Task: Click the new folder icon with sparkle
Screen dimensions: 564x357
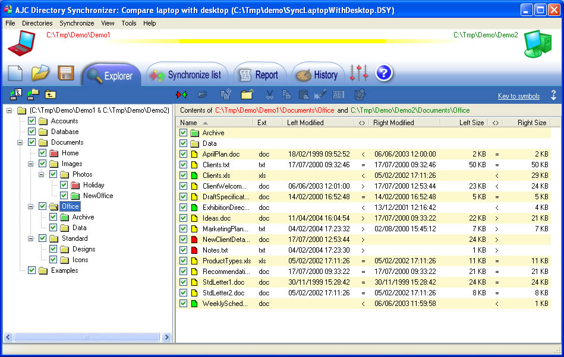Action: [247, 94]
